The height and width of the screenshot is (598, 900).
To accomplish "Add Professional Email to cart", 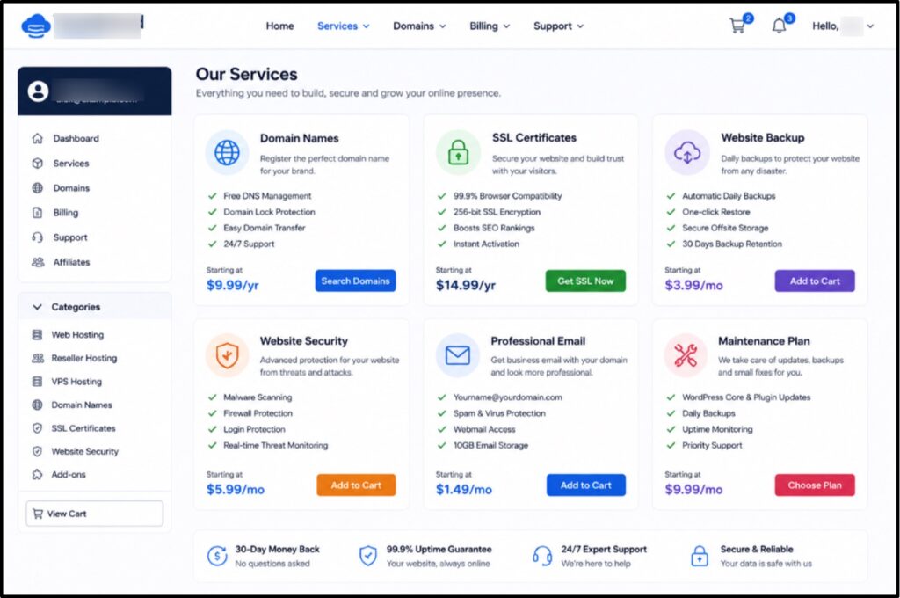I will (x=586, y=485).
